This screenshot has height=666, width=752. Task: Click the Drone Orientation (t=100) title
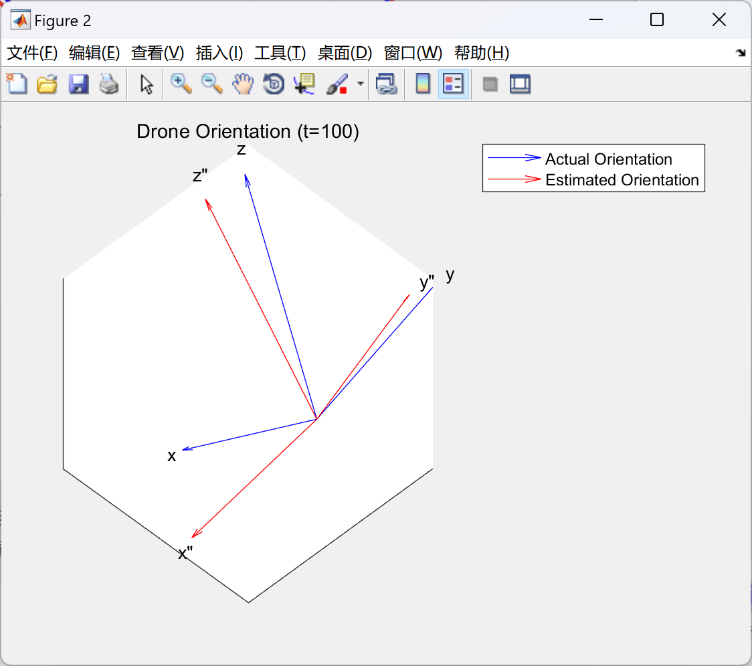pyautogui.click(x=248, y=131)
